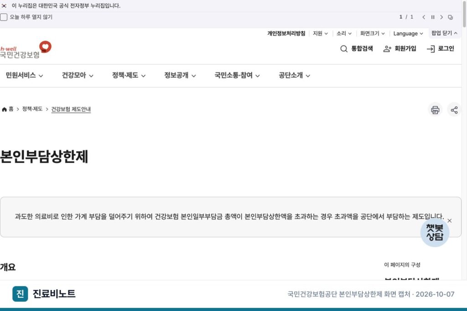Click the 통합검색 magnifier icon
Image resolution: width=467 pixels, height=311 pixels.
[344, 49]
